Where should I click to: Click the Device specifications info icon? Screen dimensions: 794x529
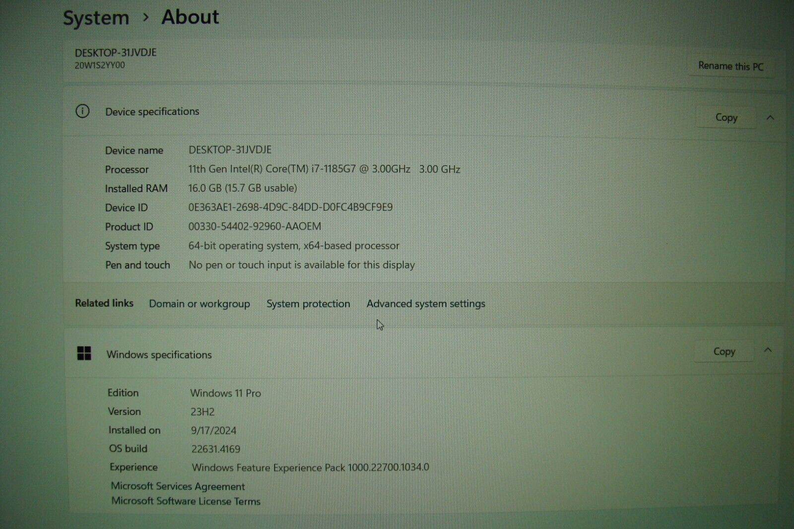82,111
